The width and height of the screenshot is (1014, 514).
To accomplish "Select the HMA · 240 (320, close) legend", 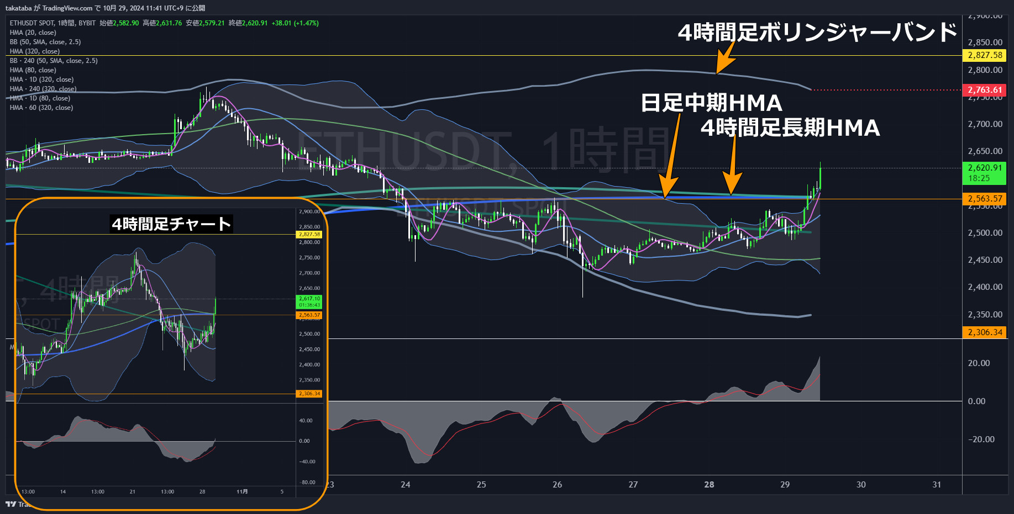I will [x=43, y=89].
